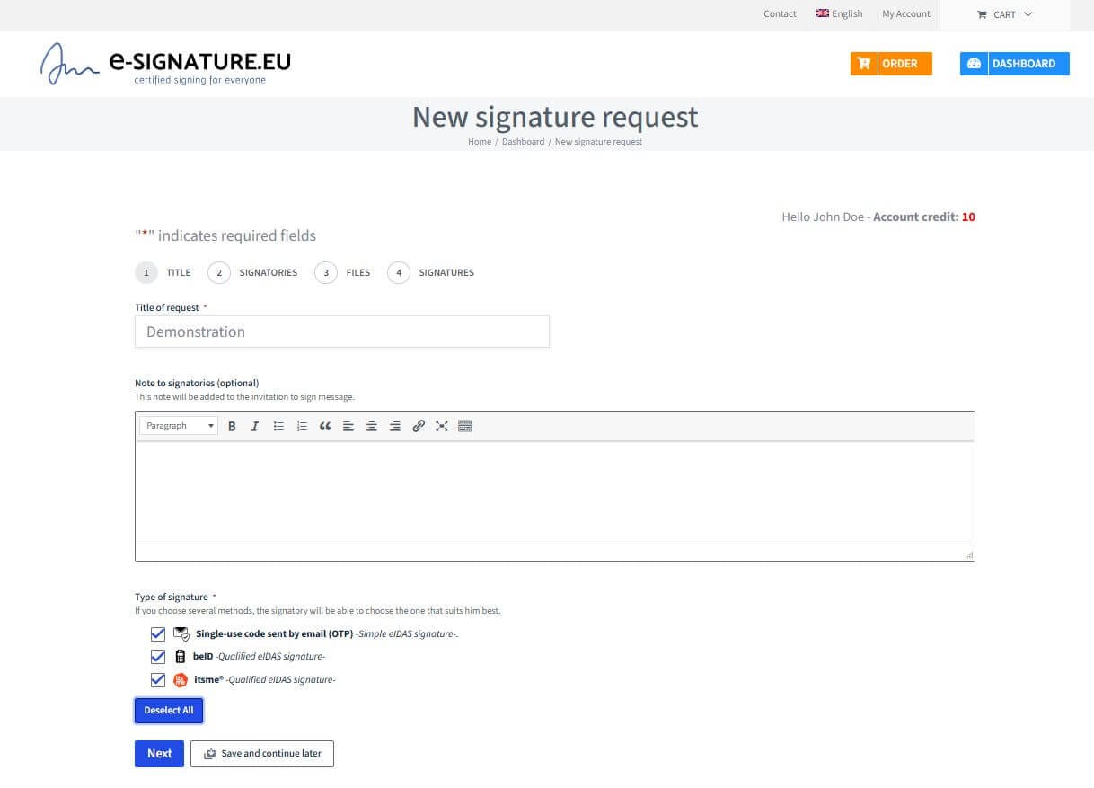Uncheck Single-use code sent by email (OTP)
Screen dimensions: 1094x788
tap(158, 633)
